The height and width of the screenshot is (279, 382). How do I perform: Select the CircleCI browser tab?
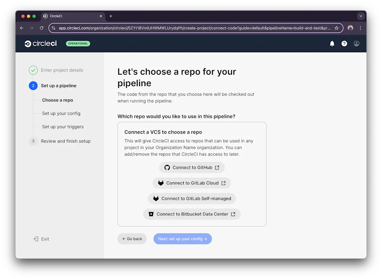click(x=73, y=16)
